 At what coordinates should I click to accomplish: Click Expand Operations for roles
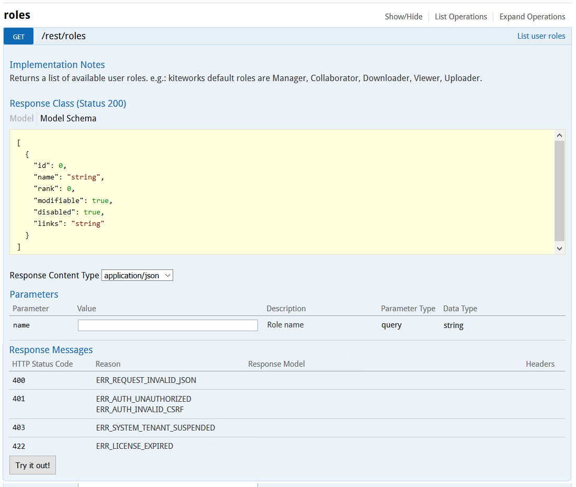532,17
